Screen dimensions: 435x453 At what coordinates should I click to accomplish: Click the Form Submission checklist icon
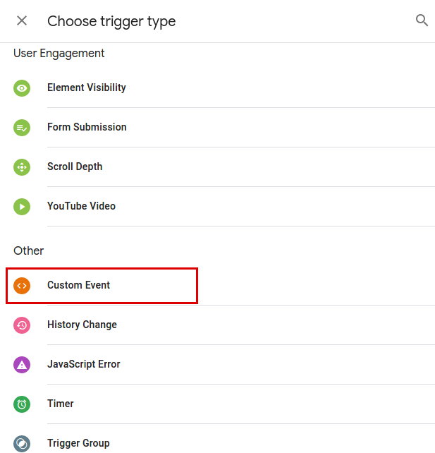coord(22,128)
